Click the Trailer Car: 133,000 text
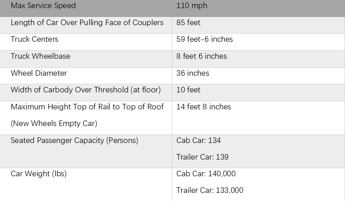This screenshot has width=345, height=201. click(x=210, y=190)
